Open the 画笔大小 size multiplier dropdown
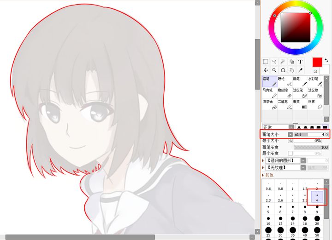Screen dimensions: 332x240 point(290,134)
